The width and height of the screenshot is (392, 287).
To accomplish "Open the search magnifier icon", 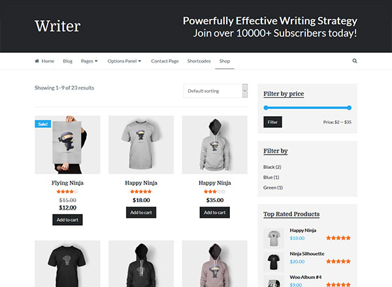I will click(355, 61).
